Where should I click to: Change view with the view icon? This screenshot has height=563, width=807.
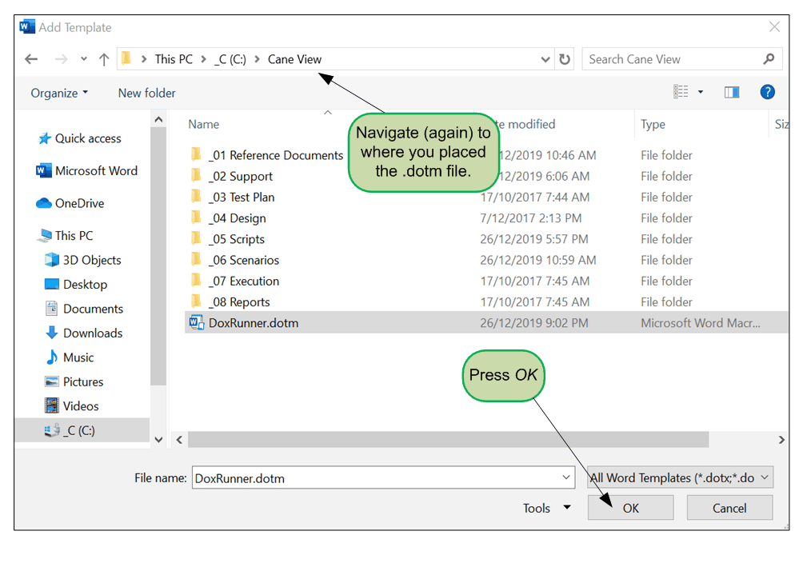[x=681, y=92]
